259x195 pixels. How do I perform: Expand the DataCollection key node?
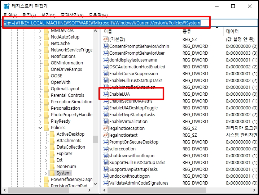coord(46,148)
